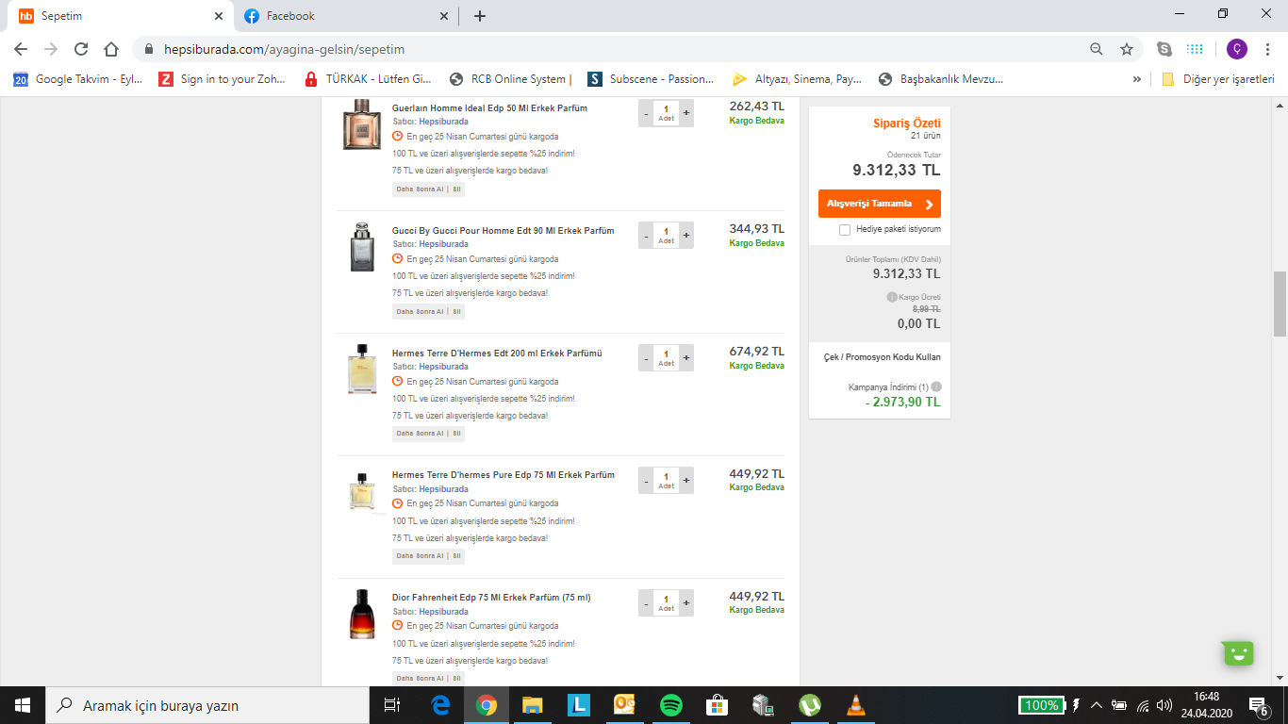Viewport: 1288px width, 724px height.
Task: Increase quantity of Guerlain Homme Ideal perfume
Action: click(686, 113)
